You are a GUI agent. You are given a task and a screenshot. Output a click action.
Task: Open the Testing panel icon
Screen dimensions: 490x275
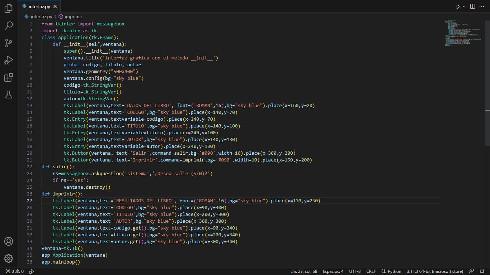pyautogui.click(x=8, y=94)
